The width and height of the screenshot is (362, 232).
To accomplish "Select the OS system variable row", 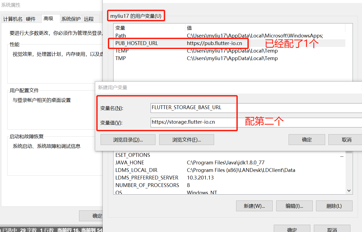I will (229, 192).
